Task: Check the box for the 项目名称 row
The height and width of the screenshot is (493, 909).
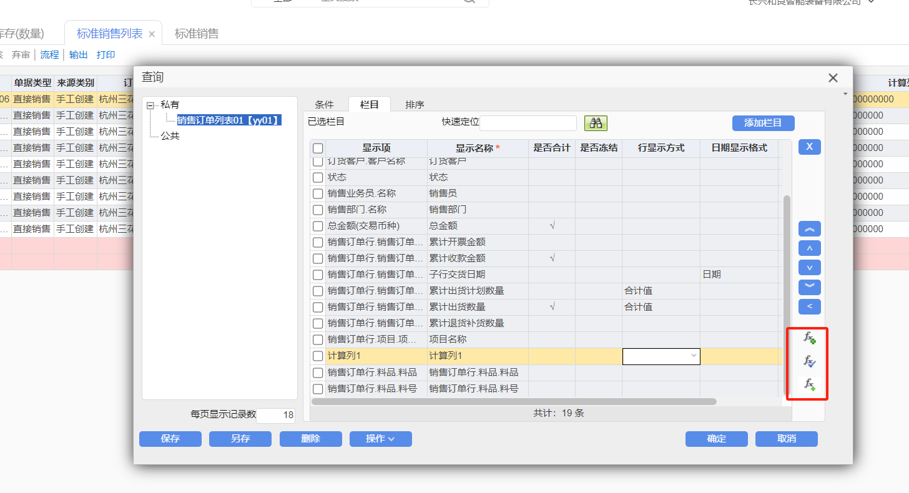Action: coord(318,339)
